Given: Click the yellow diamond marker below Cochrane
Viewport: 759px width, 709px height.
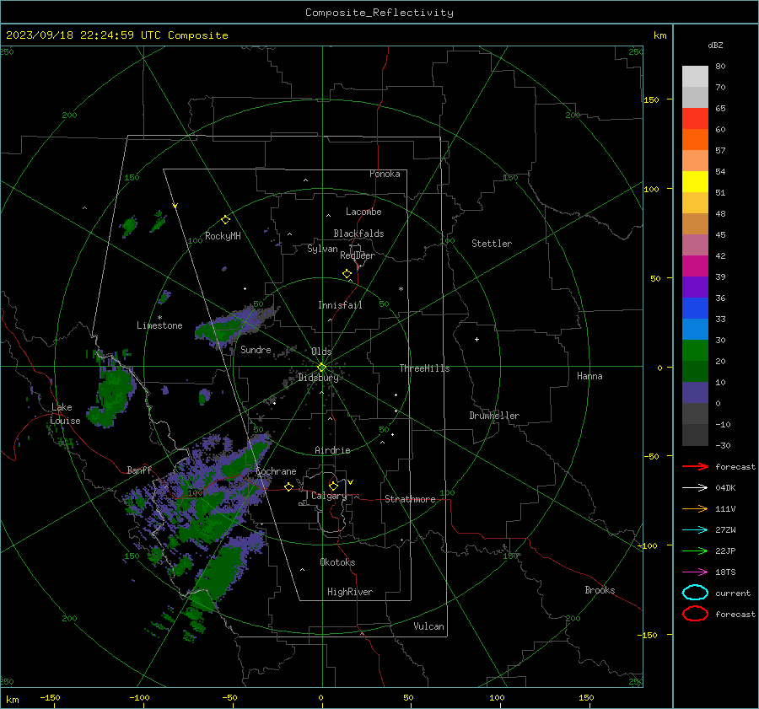Looking at the screenshot, I should [289, 486].
